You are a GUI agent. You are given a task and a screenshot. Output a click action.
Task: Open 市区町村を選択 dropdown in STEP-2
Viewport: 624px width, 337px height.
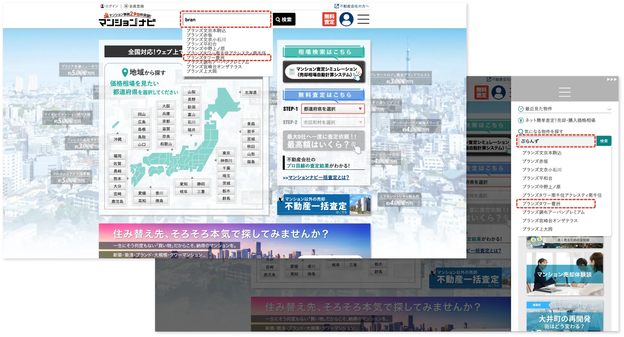(x=333, y=122)
